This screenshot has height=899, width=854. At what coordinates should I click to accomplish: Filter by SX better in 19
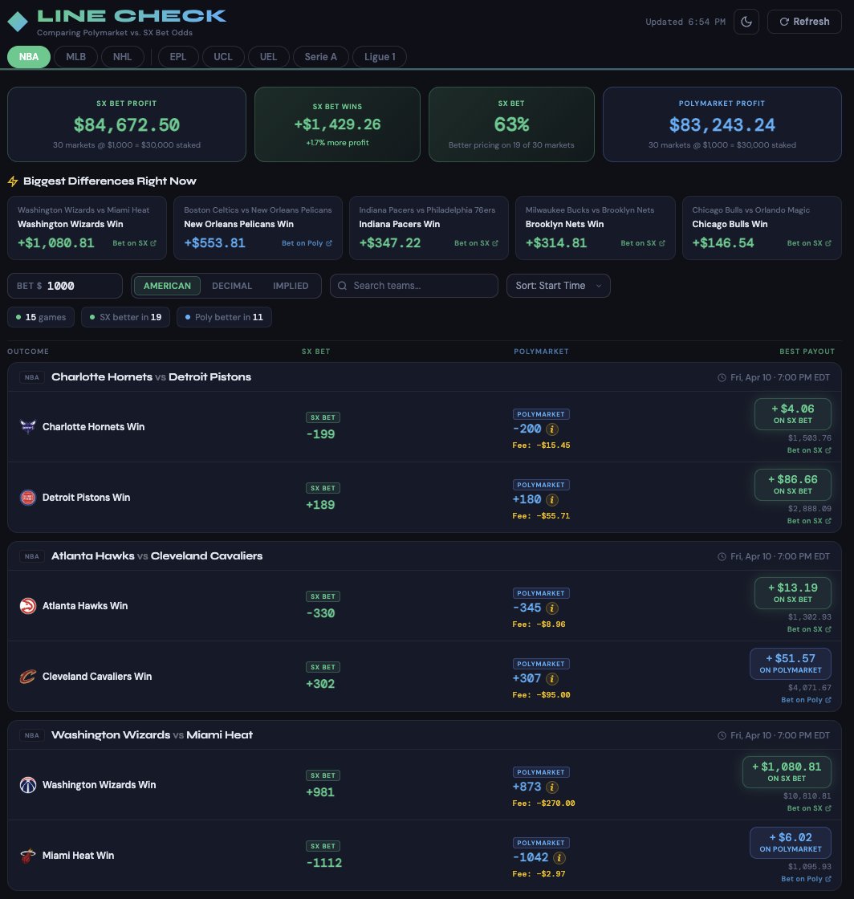(x=125, y=317)
